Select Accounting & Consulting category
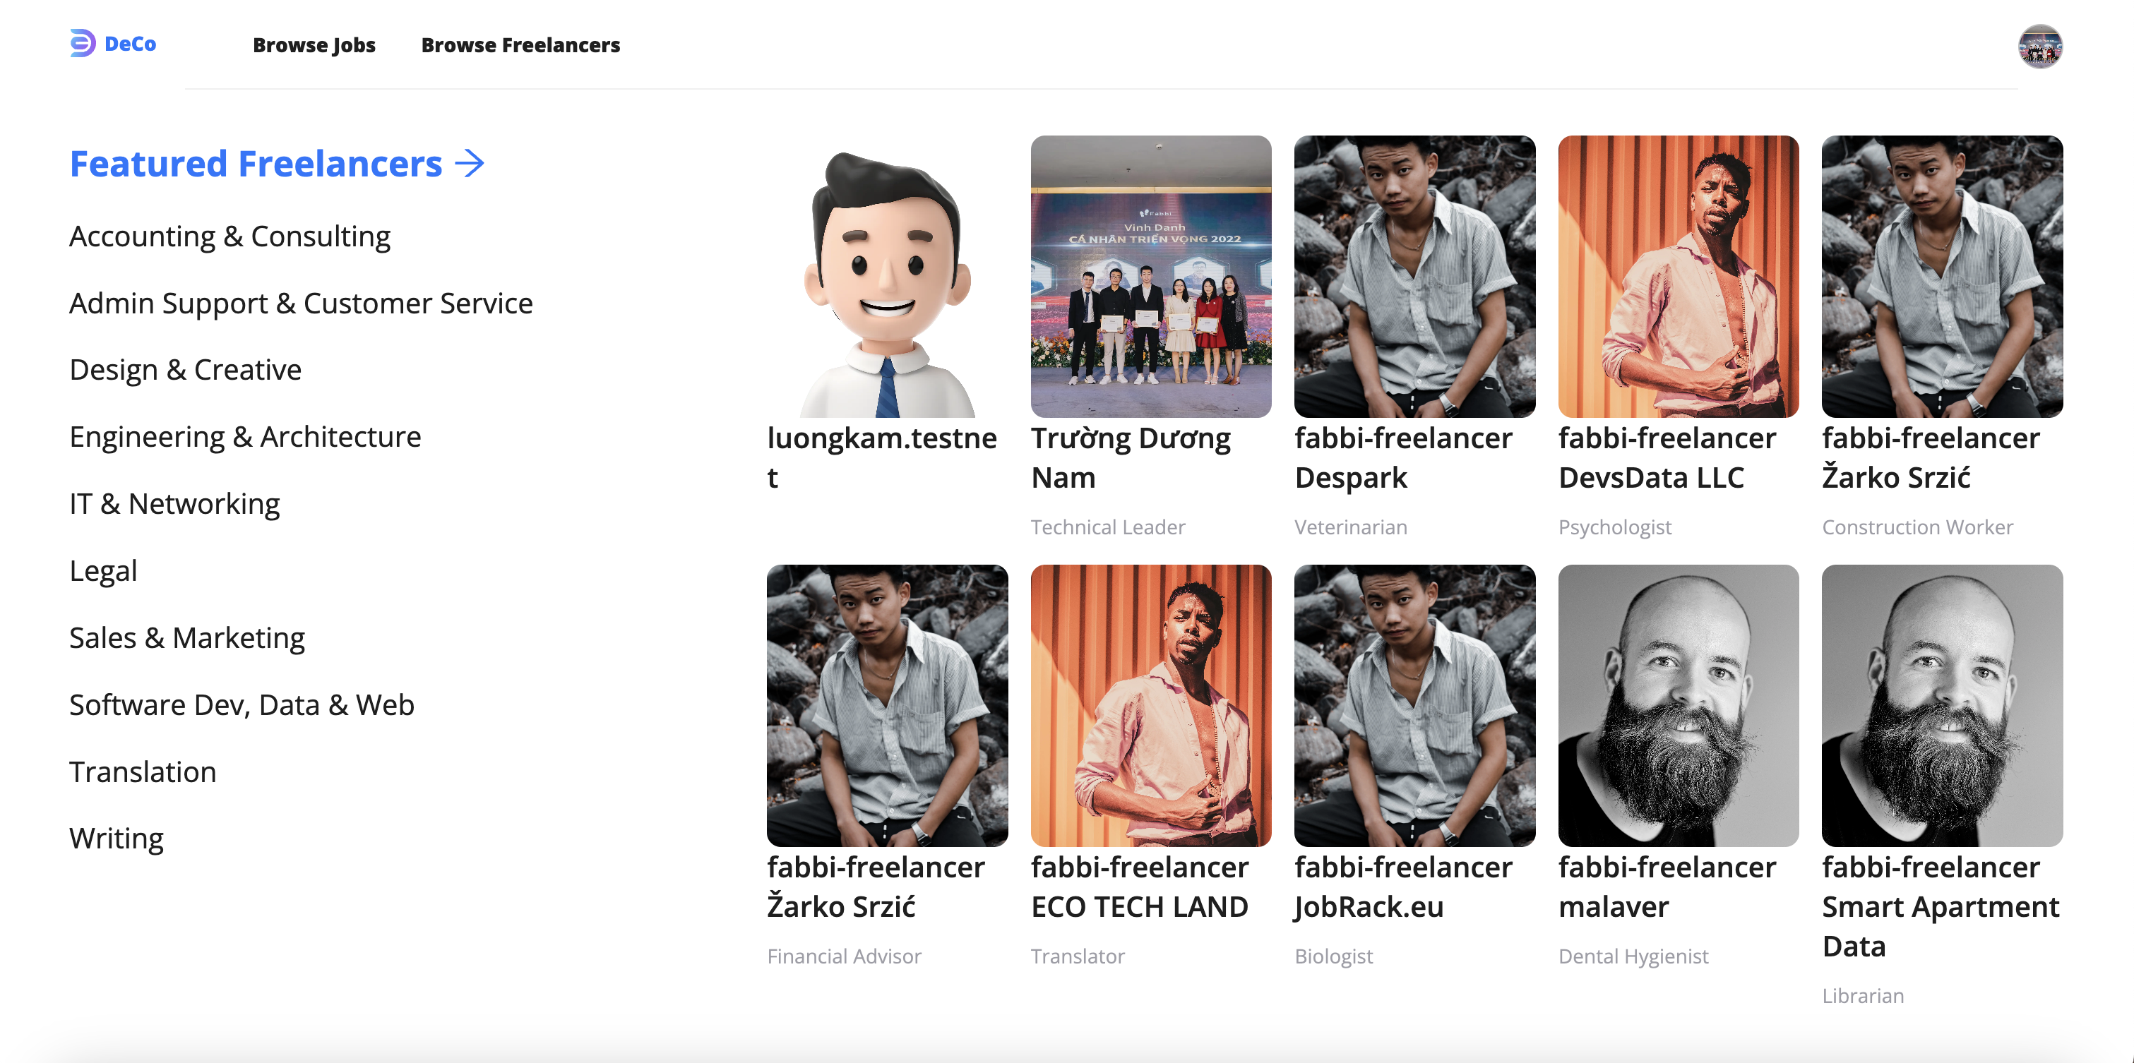This screenshot has height=1063, width=2134. pos(230,236)
